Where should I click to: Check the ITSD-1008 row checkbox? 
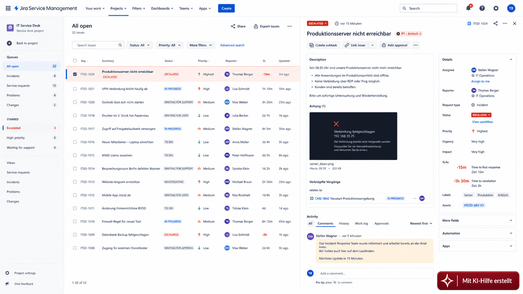pyautogui.click(x=75, y=248)
